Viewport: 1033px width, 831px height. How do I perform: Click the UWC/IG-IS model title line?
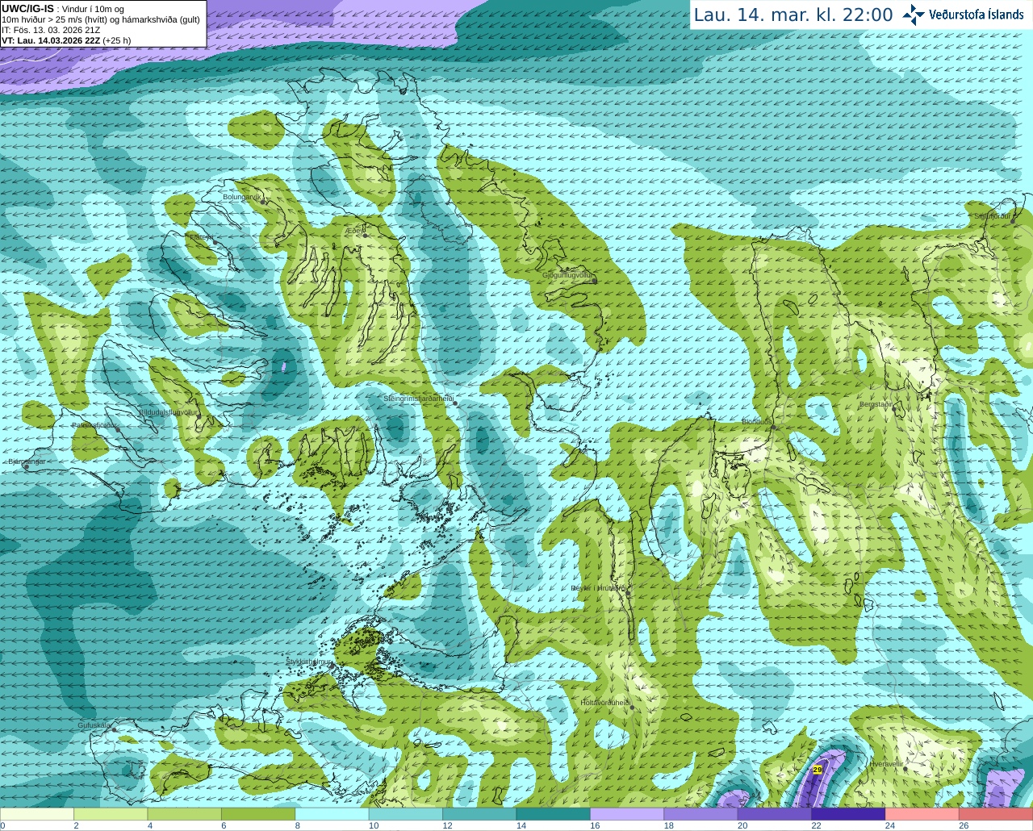(x=63, y=9)
